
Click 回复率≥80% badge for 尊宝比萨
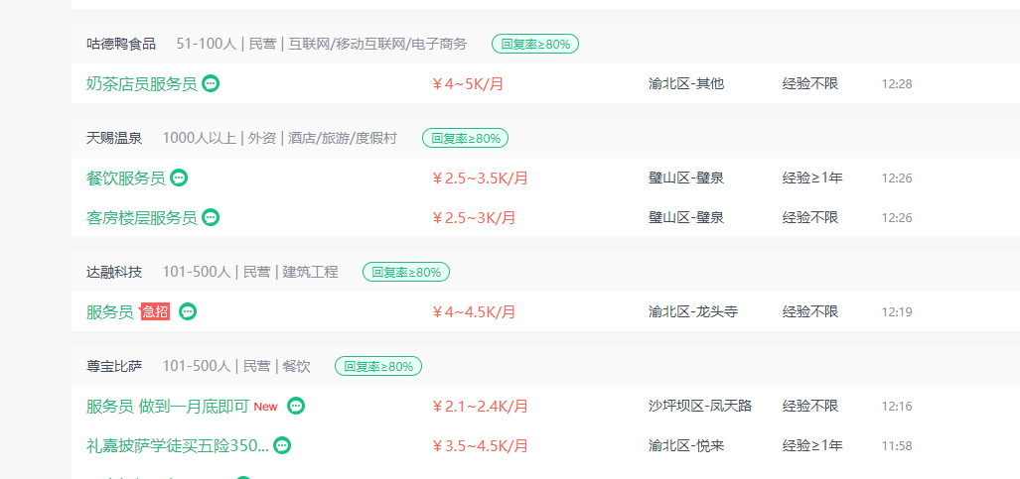378,367
